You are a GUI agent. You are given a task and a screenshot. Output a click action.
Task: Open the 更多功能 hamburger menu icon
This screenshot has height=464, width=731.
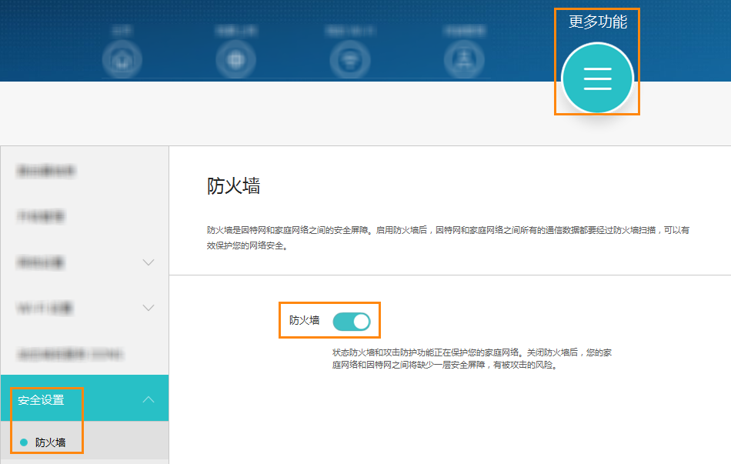click(x=596, y=78)
